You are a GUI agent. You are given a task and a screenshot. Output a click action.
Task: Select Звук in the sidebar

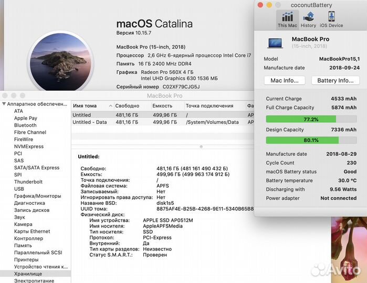pos(19,217)
